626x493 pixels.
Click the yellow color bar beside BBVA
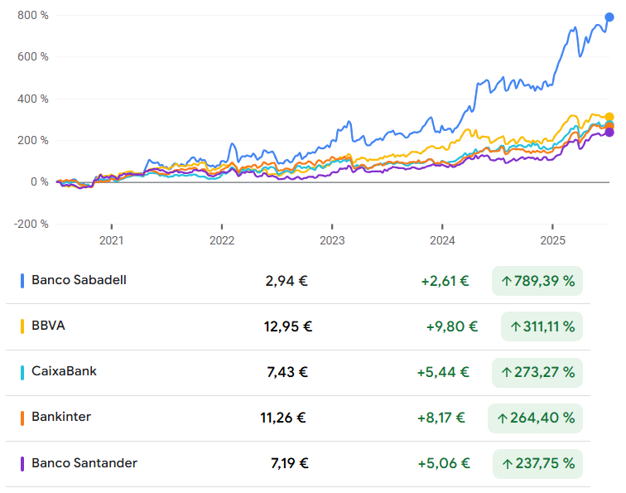click(22, 326)
